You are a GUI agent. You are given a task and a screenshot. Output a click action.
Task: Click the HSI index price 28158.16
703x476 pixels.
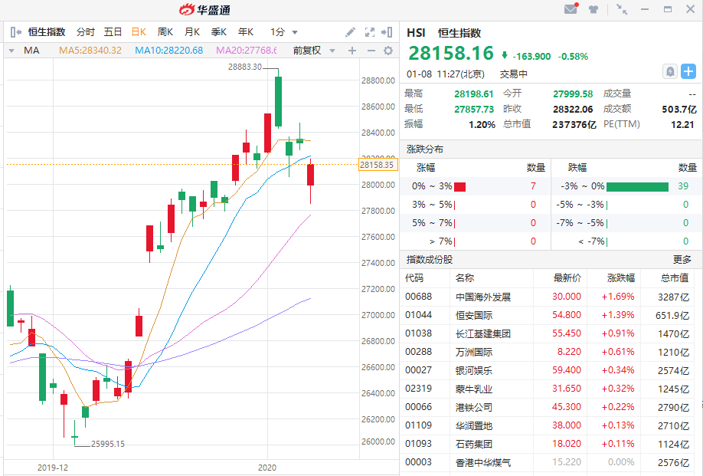[451, 54]
